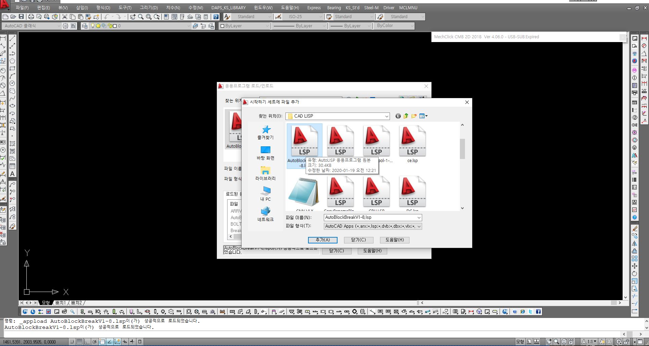
Task: Click Help (도움말) in Load/Unload Applications dialog
Action: click(372, 251)
